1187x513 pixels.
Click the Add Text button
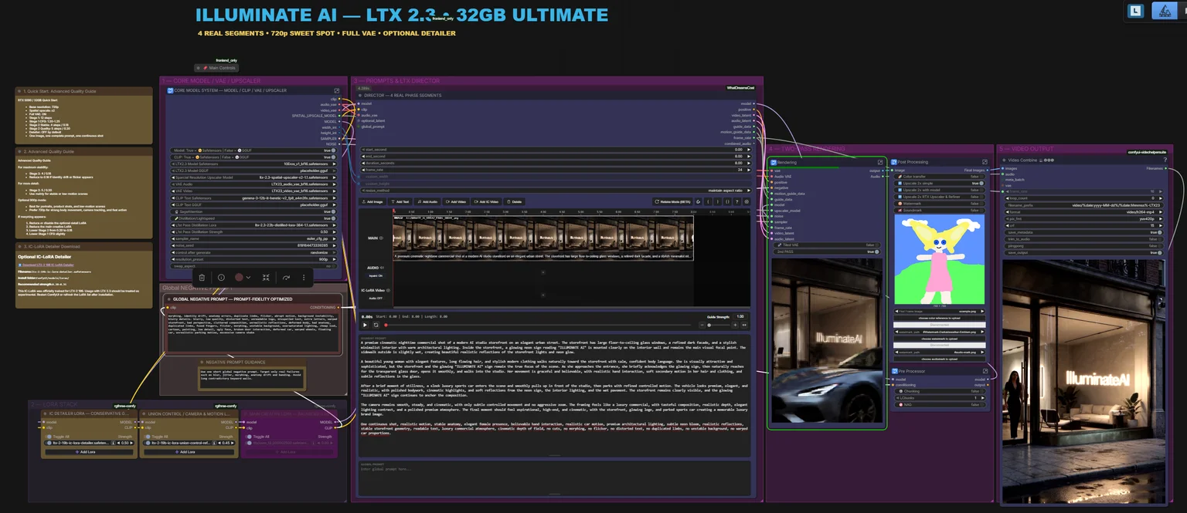[400, 201]
